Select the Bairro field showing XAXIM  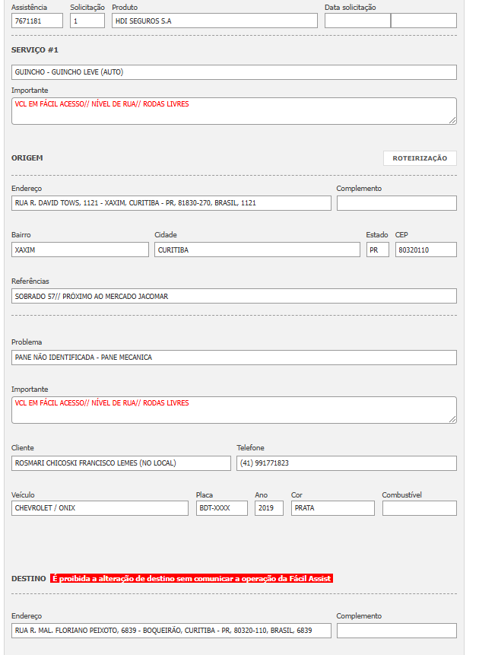[80, 250]
